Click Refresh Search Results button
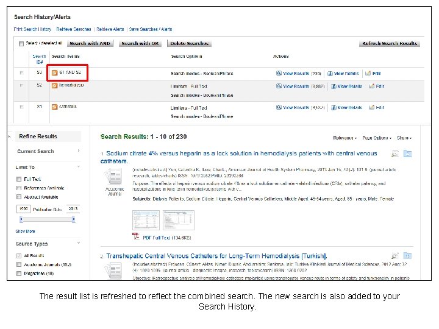The width and height of the screenshot is (439, 329). tap(390, 43)
